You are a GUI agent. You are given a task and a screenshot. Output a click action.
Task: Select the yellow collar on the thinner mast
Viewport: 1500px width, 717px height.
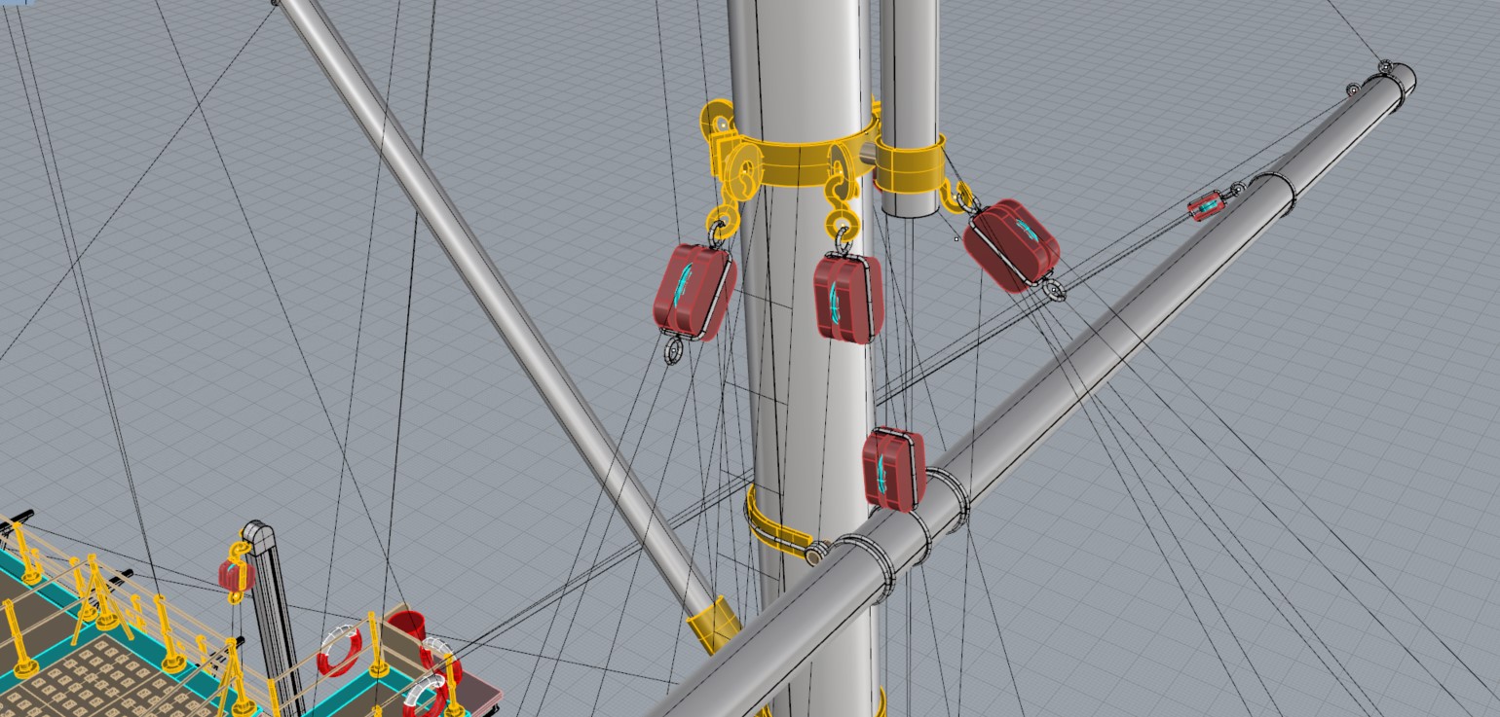(x=908, y=165)
